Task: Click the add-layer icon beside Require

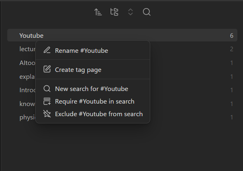Action: (47, 101)
